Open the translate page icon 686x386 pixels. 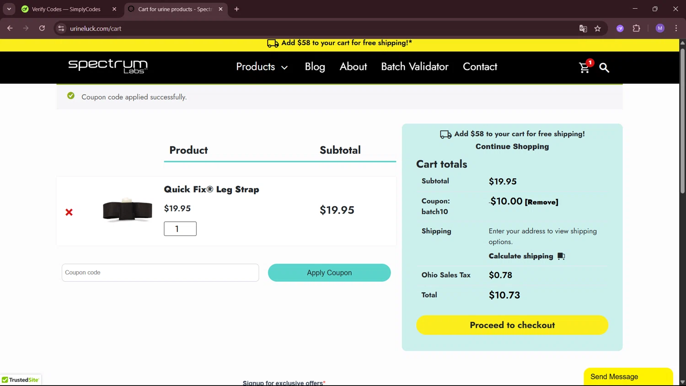click(583, 28)
